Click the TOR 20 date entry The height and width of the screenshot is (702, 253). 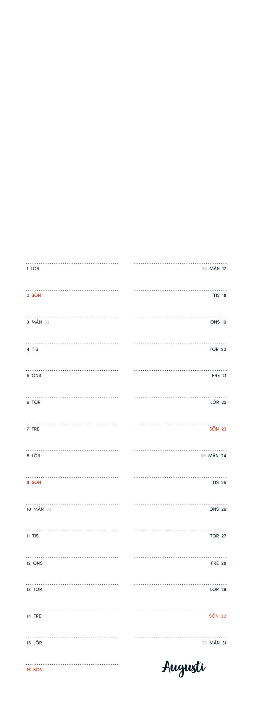click(x=218, y=349)
